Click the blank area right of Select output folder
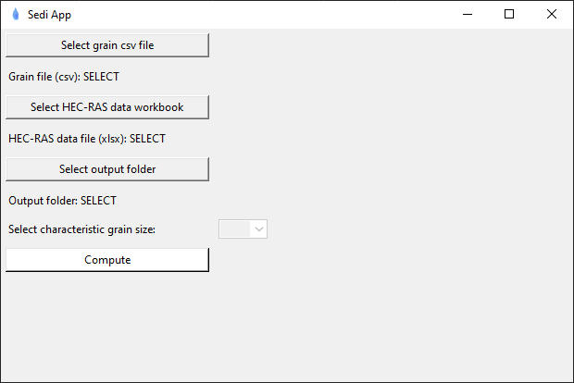This screenshot has width=574, height=383. point(389,169)
